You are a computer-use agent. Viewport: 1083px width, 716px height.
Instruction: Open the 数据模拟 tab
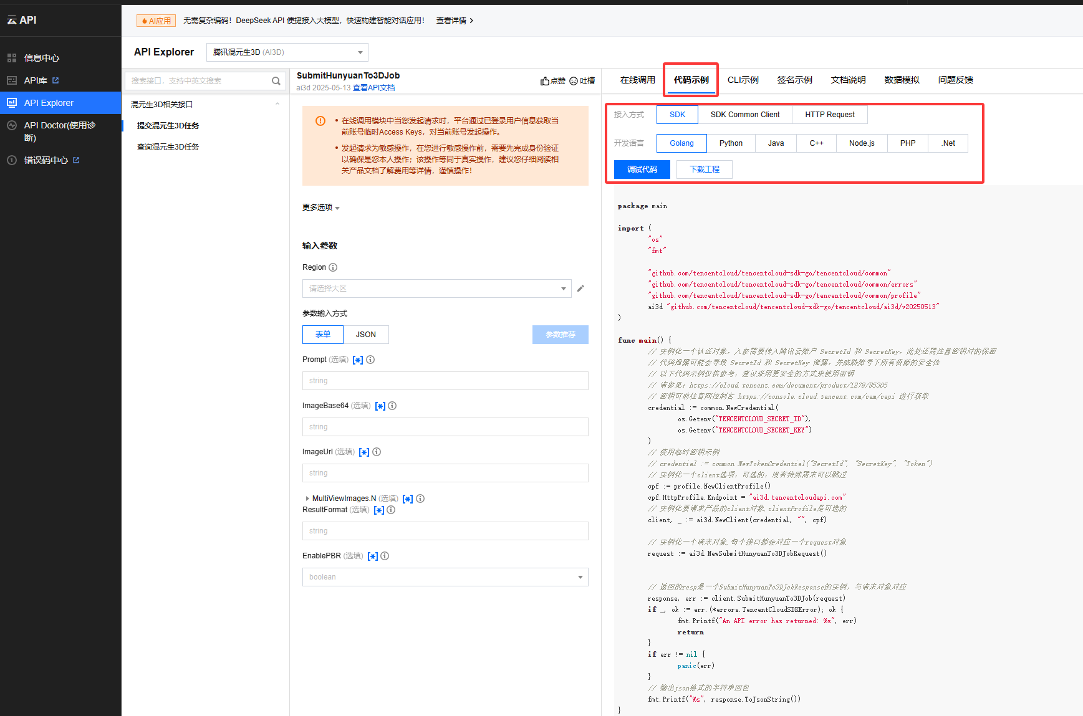point(902,80)
